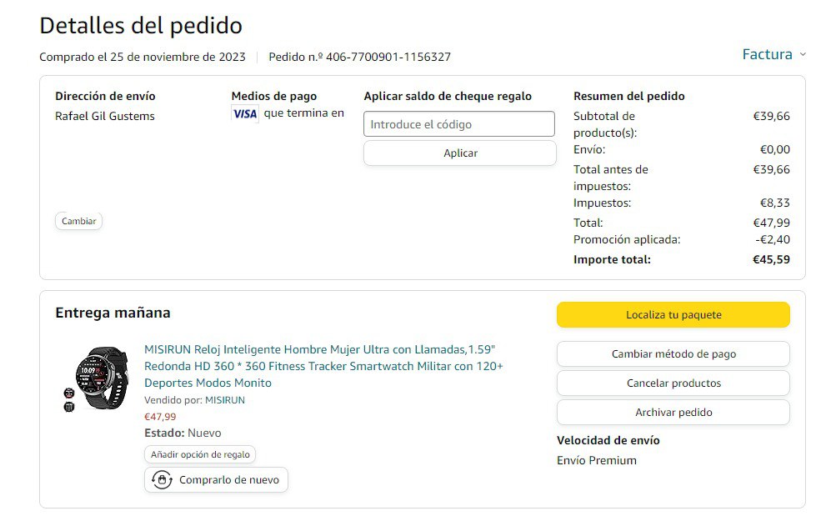The image size is (826, 521).
Task: Click Cancelar productos button
Action: (x=673, y=383)
